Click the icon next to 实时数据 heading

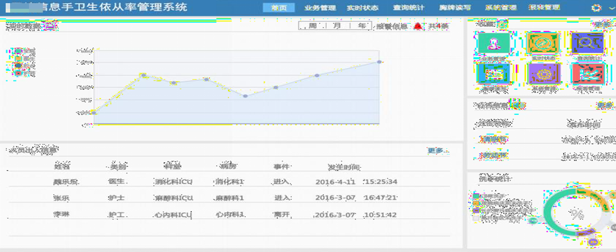click(50, 26)
